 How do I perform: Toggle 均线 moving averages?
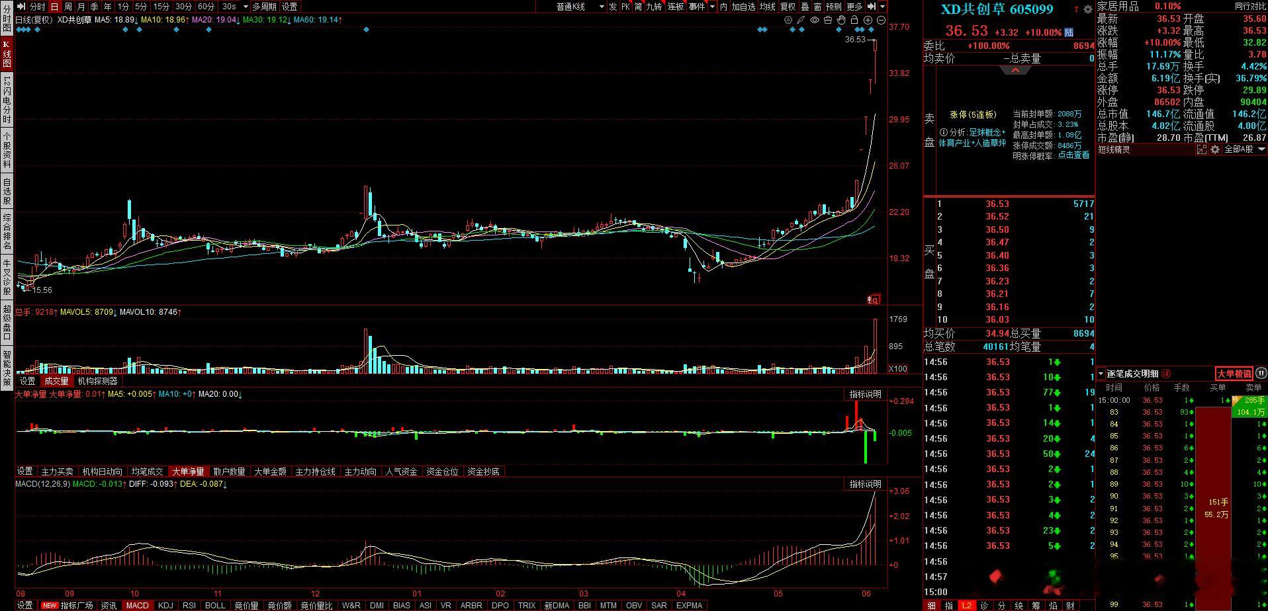(x=767, y=6)
